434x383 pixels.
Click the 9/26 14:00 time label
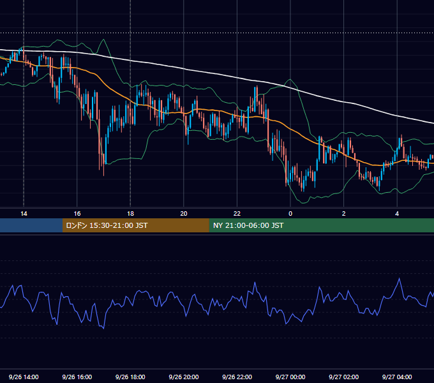(x=24, y=377)
